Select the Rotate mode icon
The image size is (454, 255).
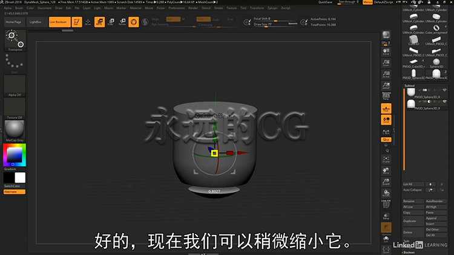[122, 22]
